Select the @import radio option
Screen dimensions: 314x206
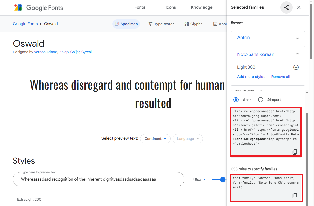pos(261,100)
